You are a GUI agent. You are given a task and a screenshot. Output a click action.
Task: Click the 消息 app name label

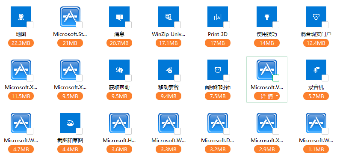click(119, 34)
